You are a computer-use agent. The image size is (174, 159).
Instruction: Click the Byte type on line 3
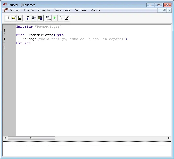(59, 35)
